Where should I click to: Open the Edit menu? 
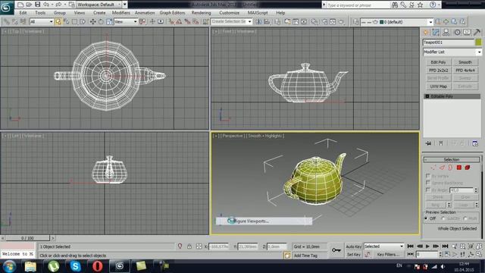tap(23, 13)
